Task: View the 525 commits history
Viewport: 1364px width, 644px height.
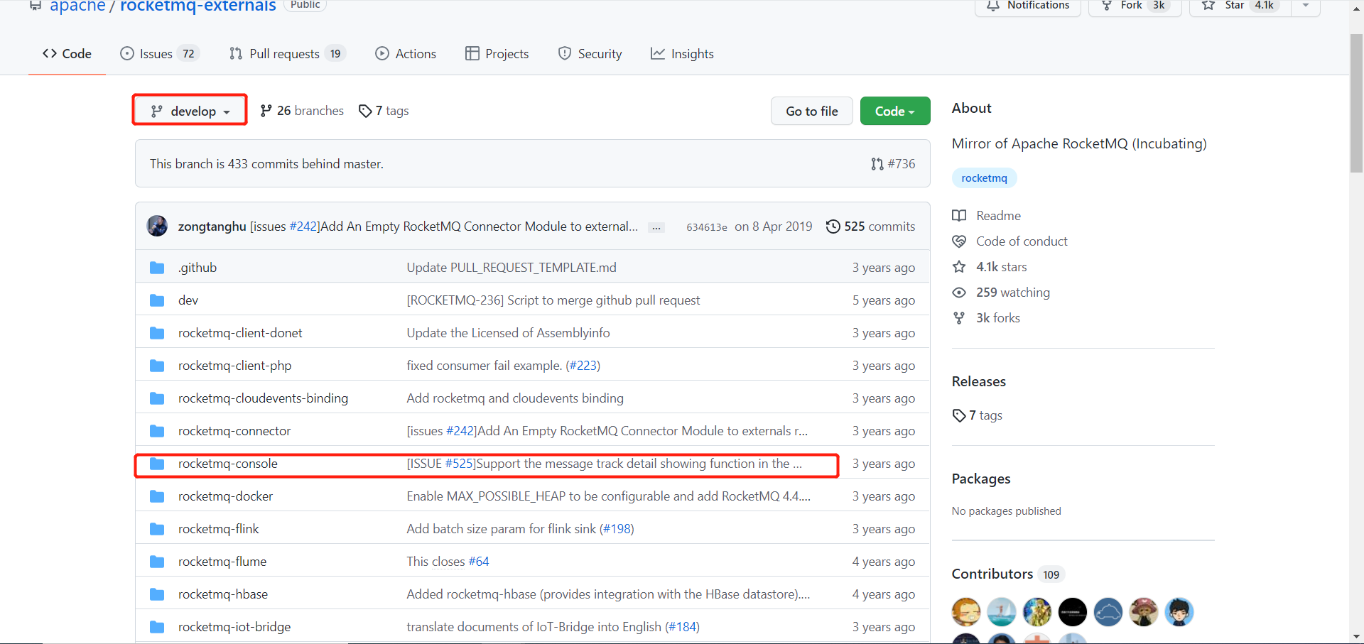Action: (870, 227)
